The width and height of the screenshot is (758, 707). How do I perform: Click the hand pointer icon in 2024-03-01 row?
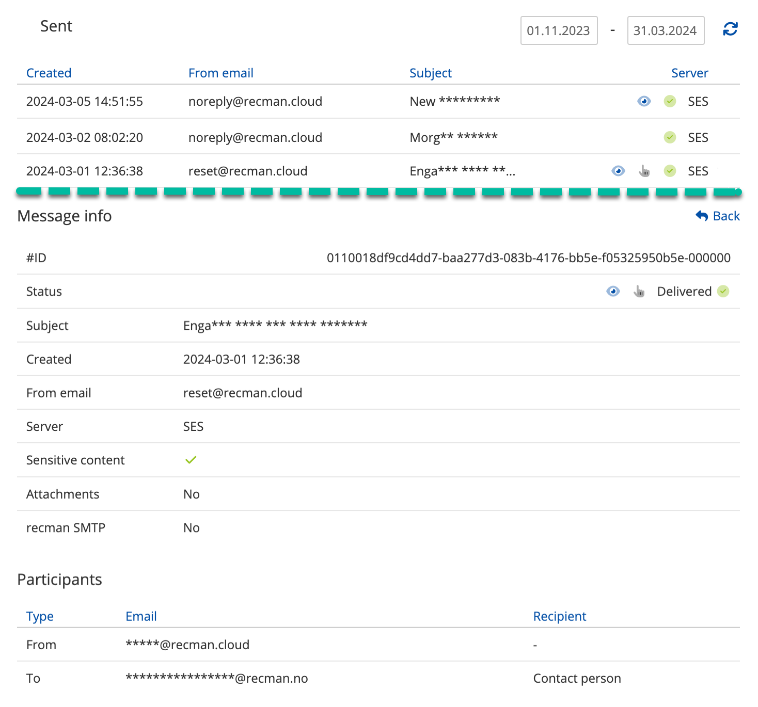[x=644, y=171]
